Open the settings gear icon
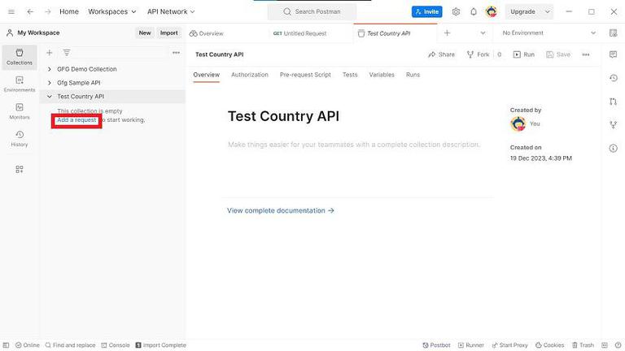Screen dimensions: 625x351 point(456,12)
